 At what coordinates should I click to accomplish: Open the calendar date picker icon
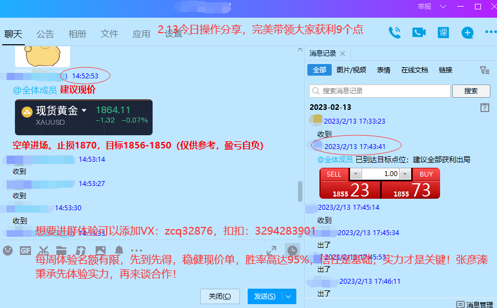pos(485,107)
